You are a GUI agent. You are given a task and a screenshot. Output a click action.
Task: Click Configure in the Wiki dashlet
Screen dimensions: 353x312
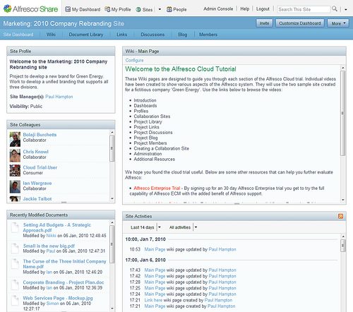click(x=134, y=60)
